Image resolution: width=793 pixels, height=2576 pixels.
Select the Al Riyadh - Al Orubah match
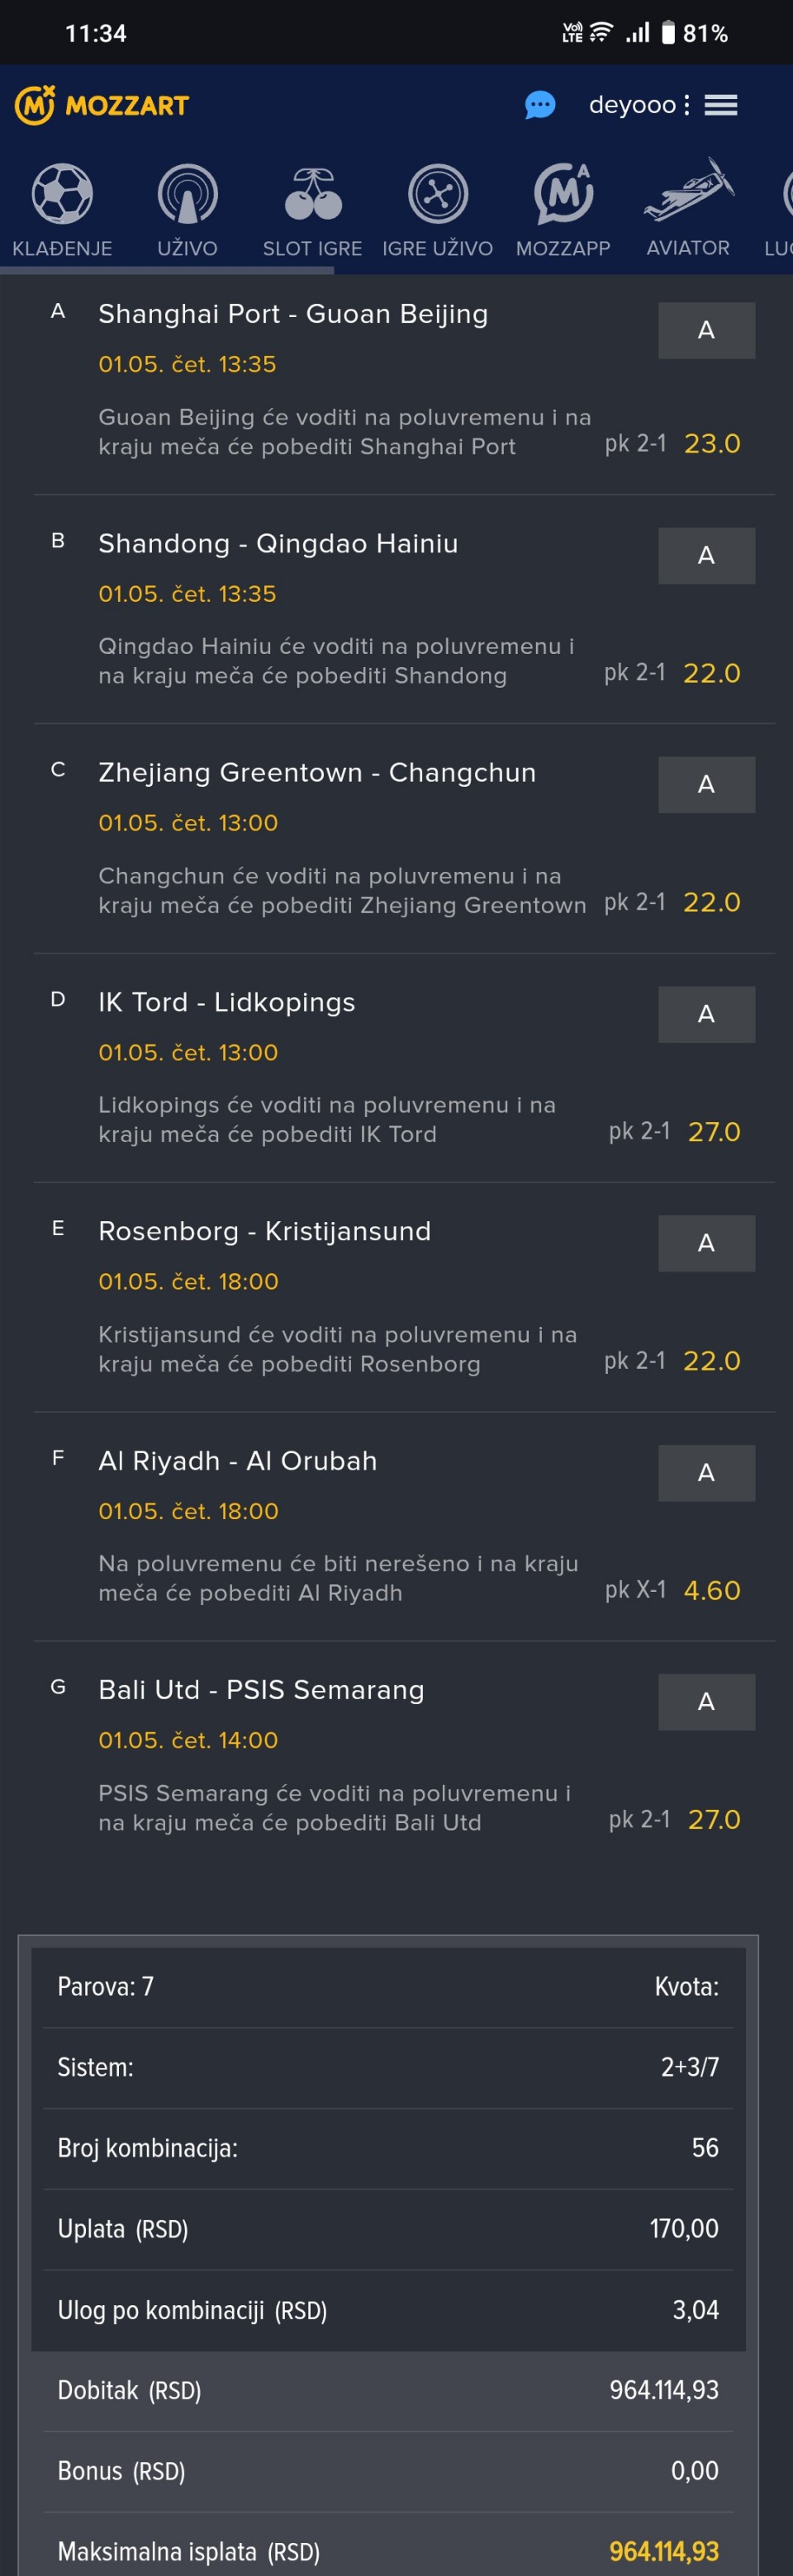(x=238, y=1461)
